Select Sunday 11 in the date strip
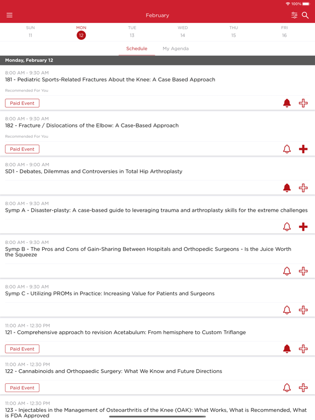The image size is (315, 420). point(30,32)
